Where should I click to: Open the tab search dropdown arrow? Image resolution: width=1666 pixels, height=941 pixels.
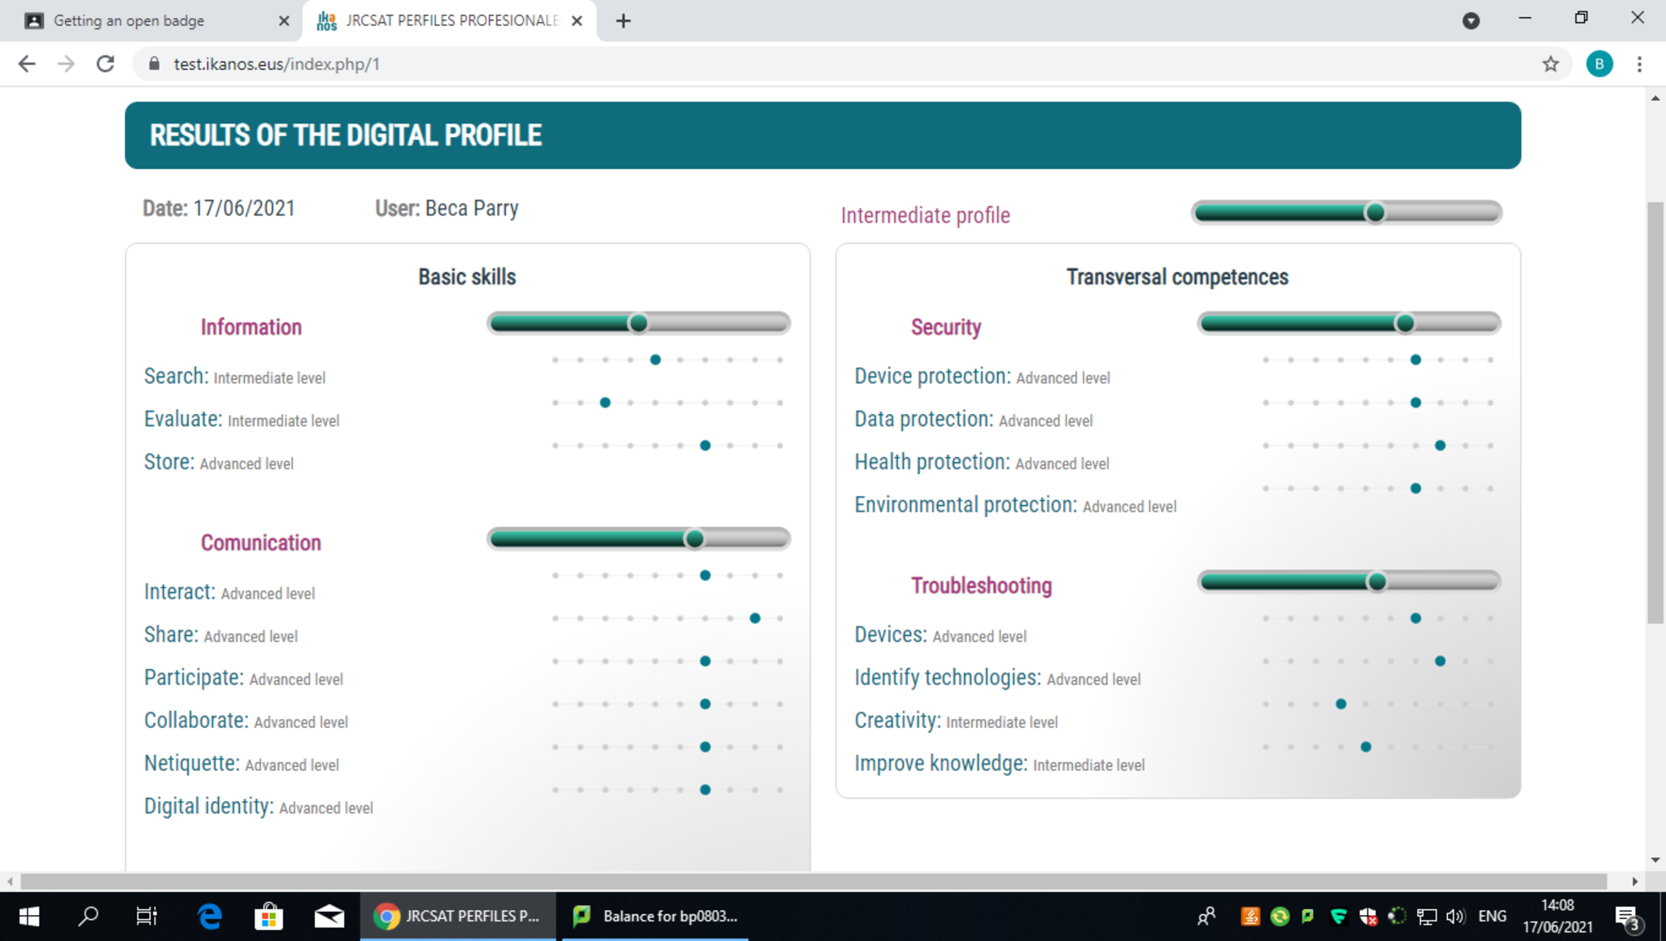point(1470,20)
